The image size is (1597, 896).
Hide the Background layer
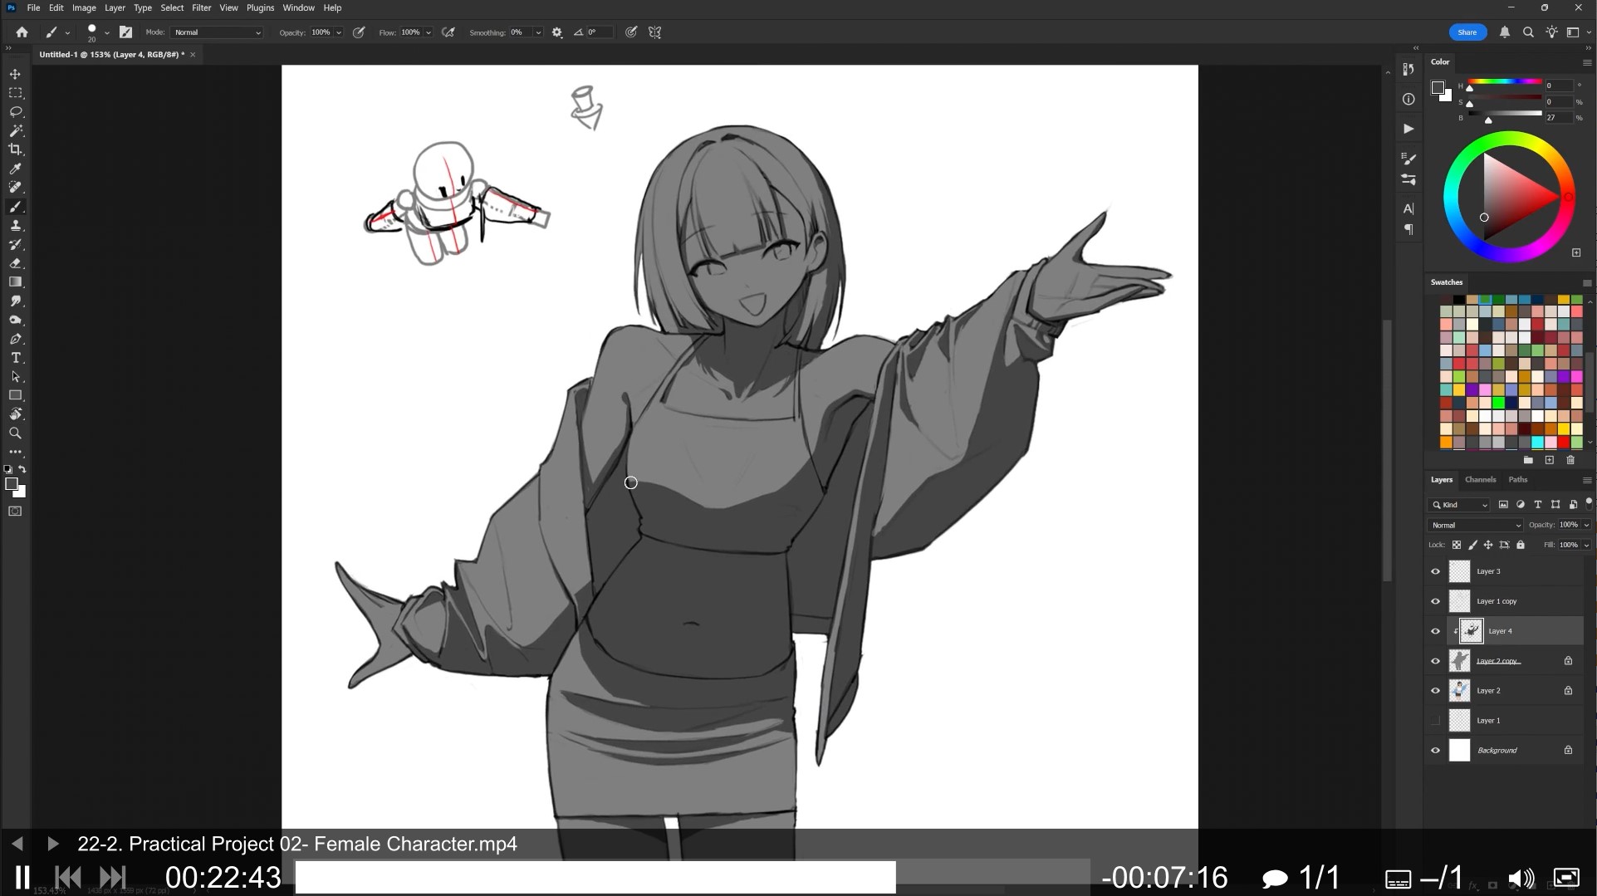pos(1435,751)
